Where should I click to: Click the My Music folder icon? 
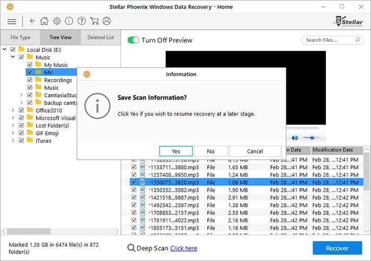pos(38,64)
